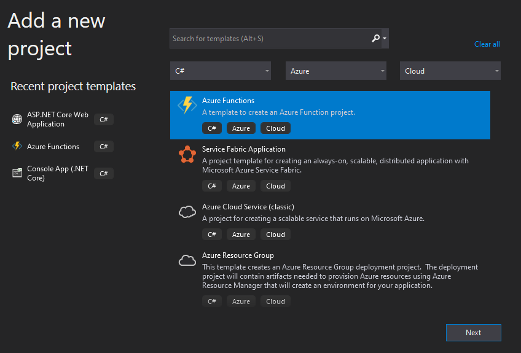The width and height of the screenshot is (521, 353).
Task: Click the Console App (.NET Core) icon
Action: point(17,173)
